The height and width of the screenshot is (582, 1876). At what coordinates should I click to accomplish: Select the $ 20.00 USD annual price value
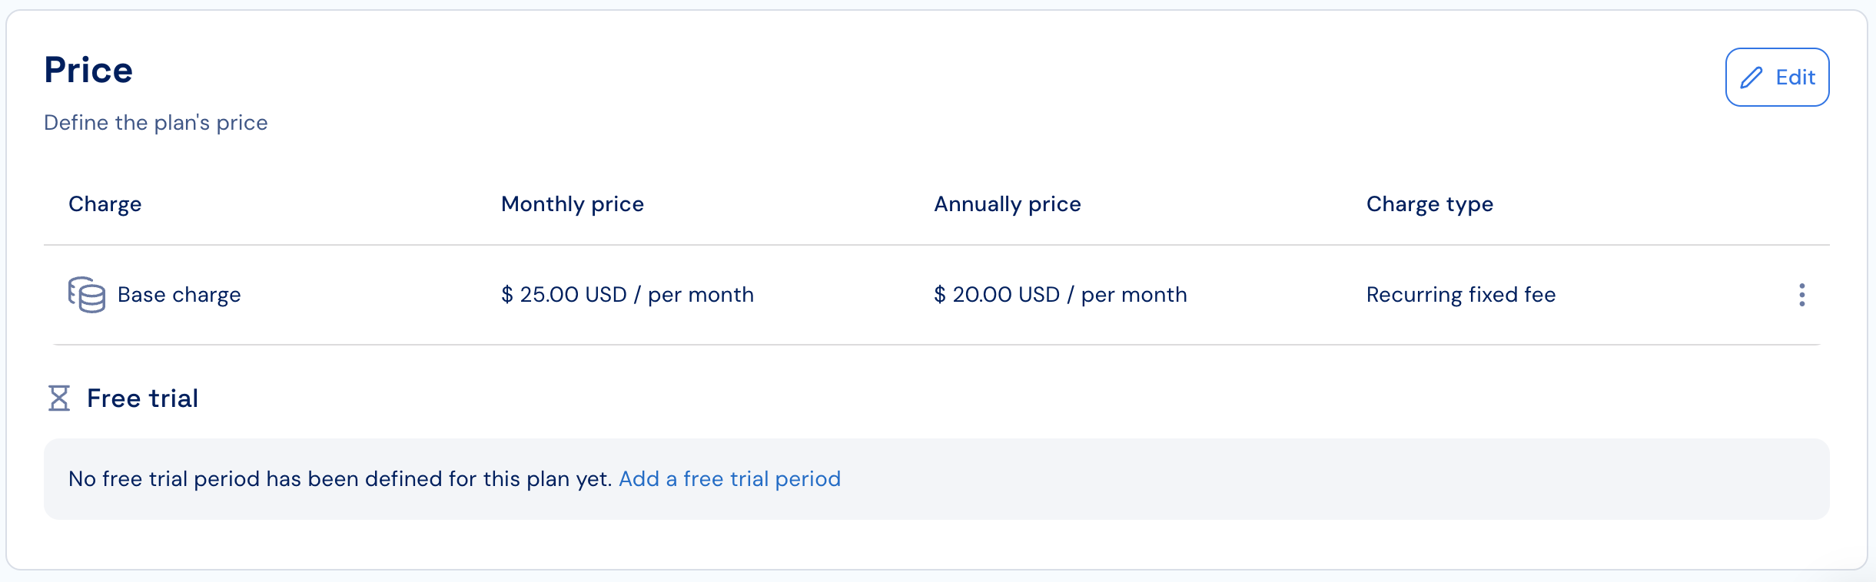[1061, 295]
